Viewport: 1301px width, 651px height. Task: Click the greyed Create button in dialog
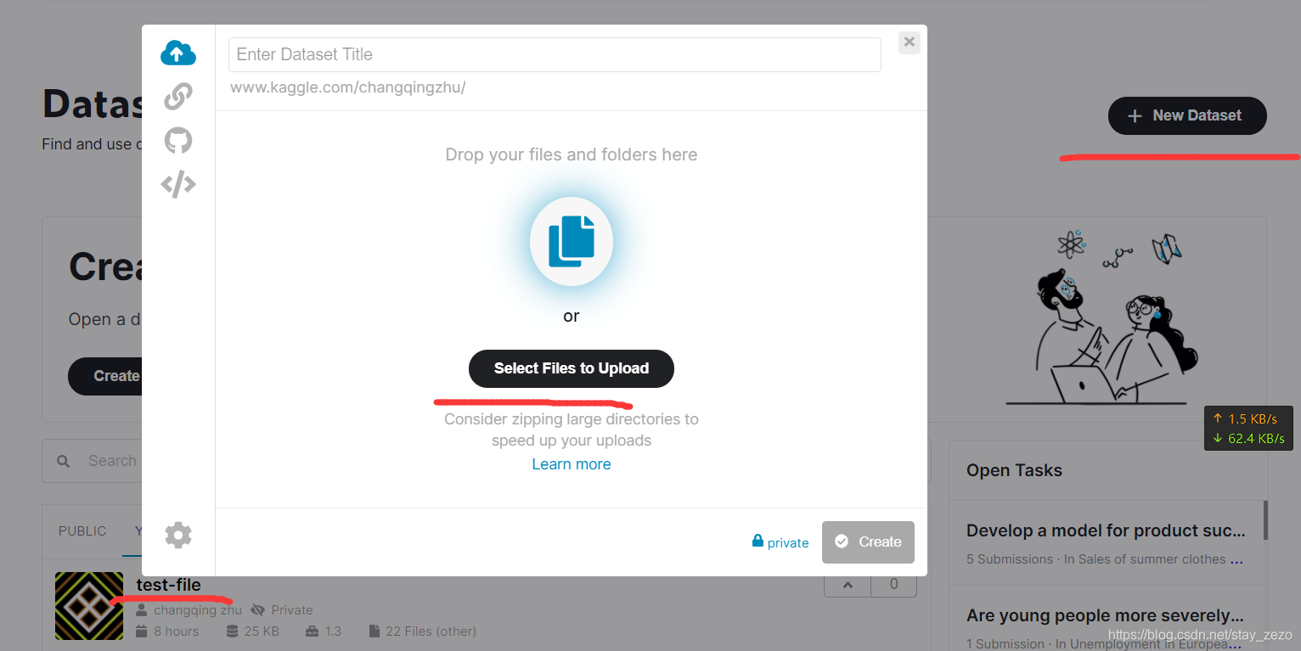point(868,542)
